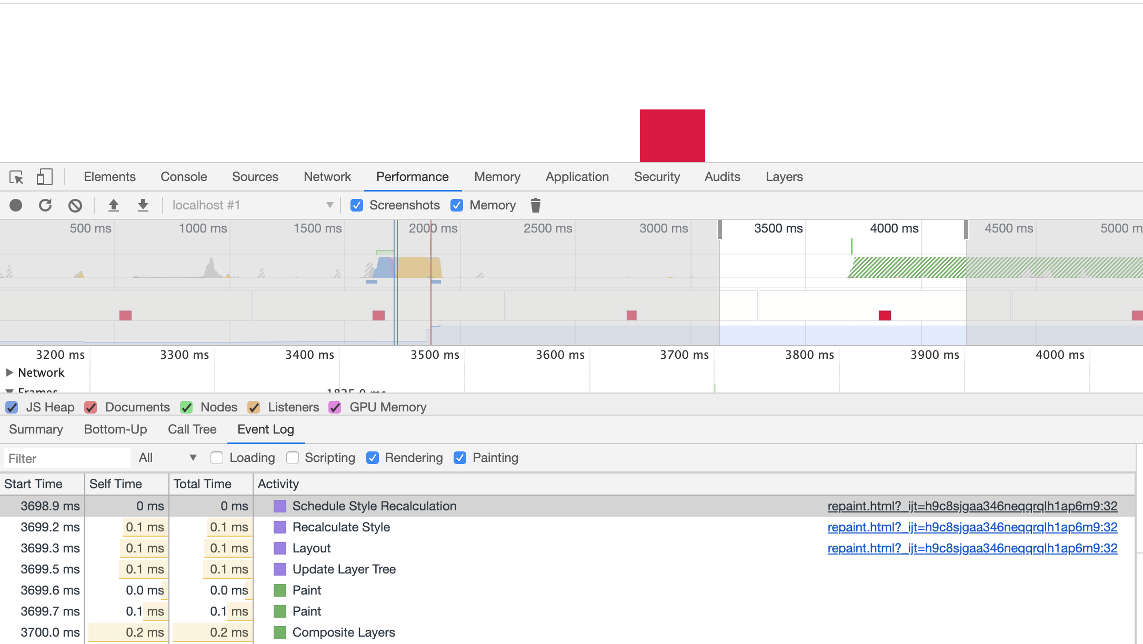The height and width of the screenshot is (644, 1143).
Task: Disable the Memory checkbox
Action: [457, 205]
